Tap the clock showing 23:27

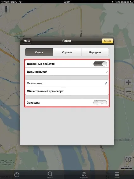coord(67,2)
